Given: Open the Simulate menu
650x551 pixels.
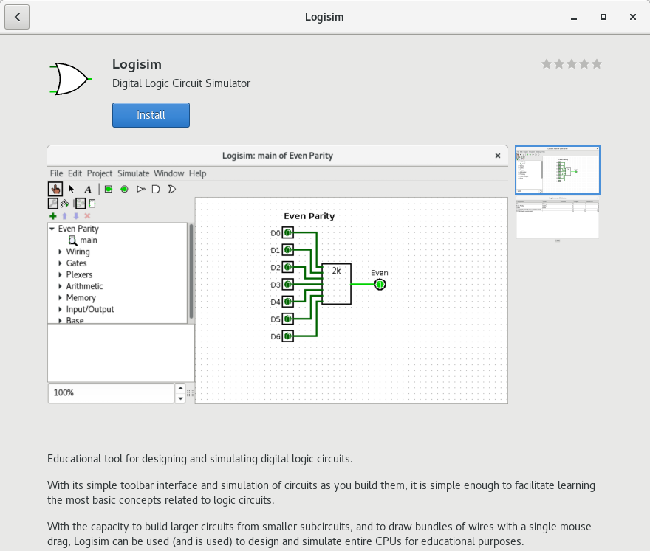Looking at the screenshot, I should [x=133, y=173].
